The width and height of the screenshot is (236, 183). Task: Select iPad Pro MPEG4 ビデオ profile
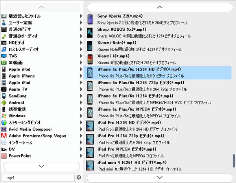(158, 152)
